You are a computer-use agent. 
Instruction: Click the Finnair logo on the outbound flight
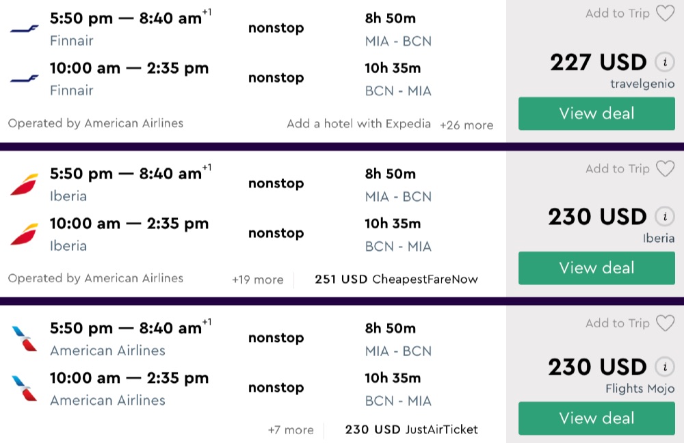(x=25, y=29)
